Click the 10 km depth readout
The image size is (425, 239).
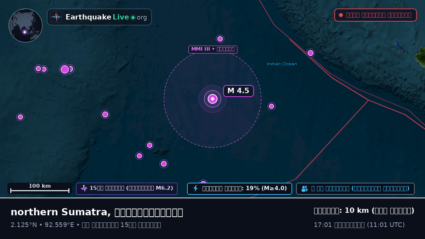(364, 211)
